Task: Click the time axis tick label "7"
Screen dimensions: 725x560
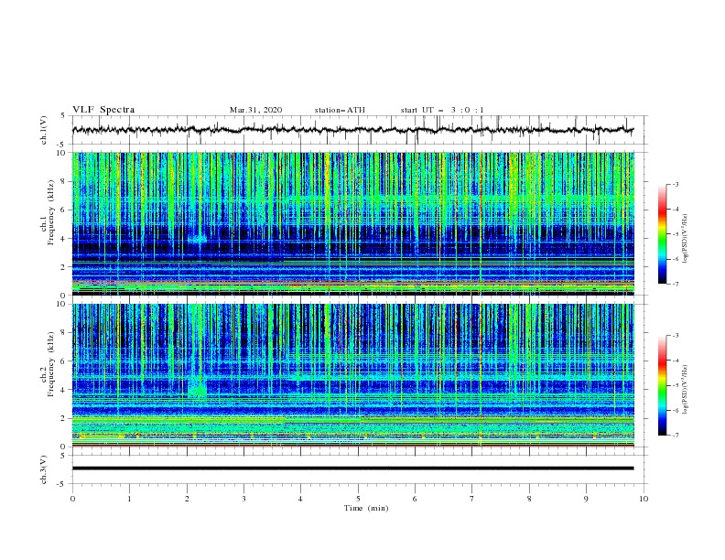Action: coord(472,499)
